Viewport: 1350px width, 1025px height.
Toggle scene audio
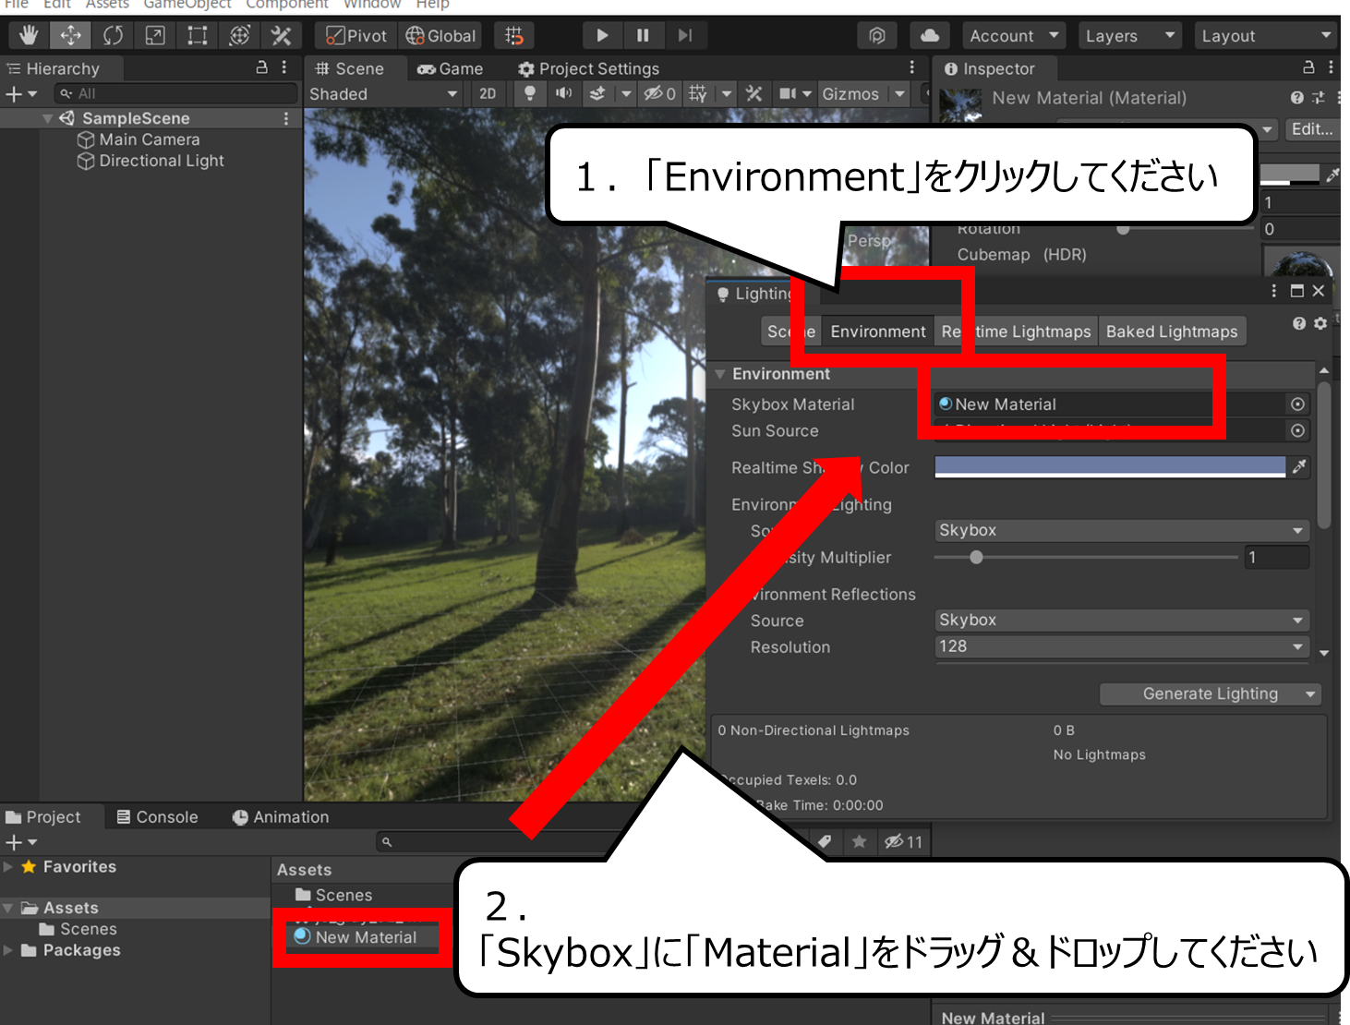pos(563,94)
